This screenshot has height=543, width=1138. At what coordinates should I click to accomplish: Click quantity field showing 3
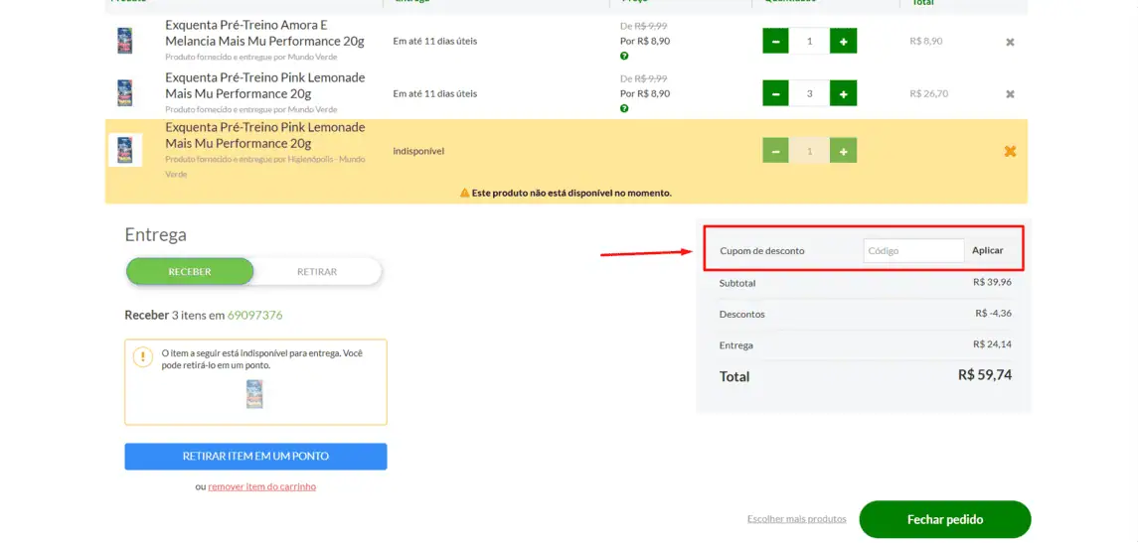[809, 93]
